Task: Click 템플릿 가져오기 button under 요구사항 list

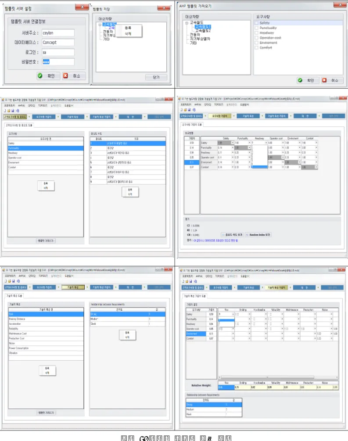Action: click(x=46, y=241)
